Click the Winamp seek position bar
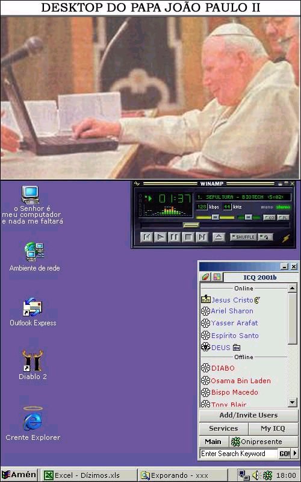Viewport: 301px width, 482px height. pyautogui.click(x=215, y=225)
